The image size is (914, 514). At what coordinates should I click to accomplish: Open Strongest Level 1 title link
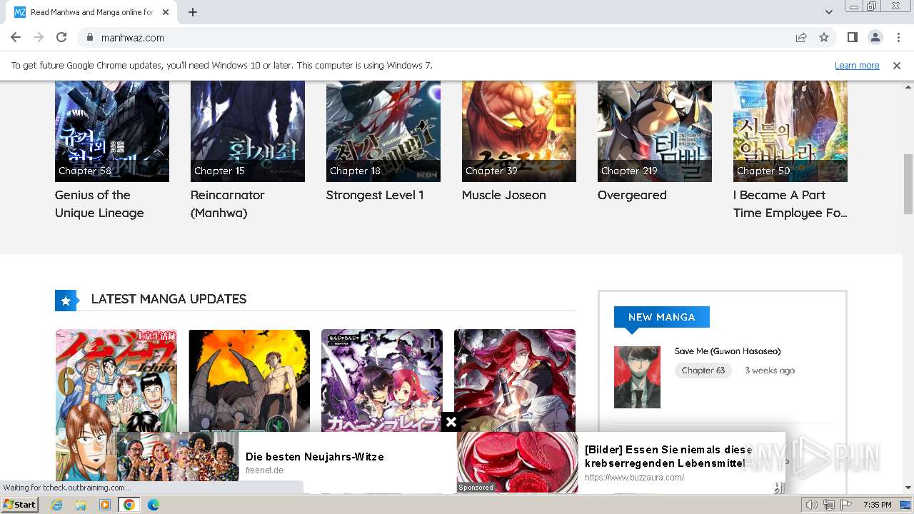point(375,195)
